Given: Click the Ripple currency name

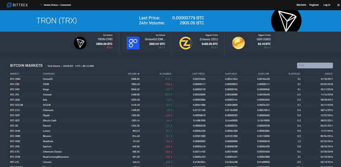Looking at the screenshot, I should tap(46, 115).
